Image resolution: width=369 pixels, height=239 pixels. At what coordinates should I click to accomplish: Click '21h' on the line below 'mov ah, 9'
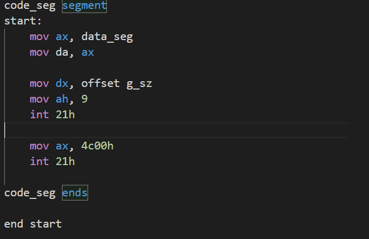65,115
